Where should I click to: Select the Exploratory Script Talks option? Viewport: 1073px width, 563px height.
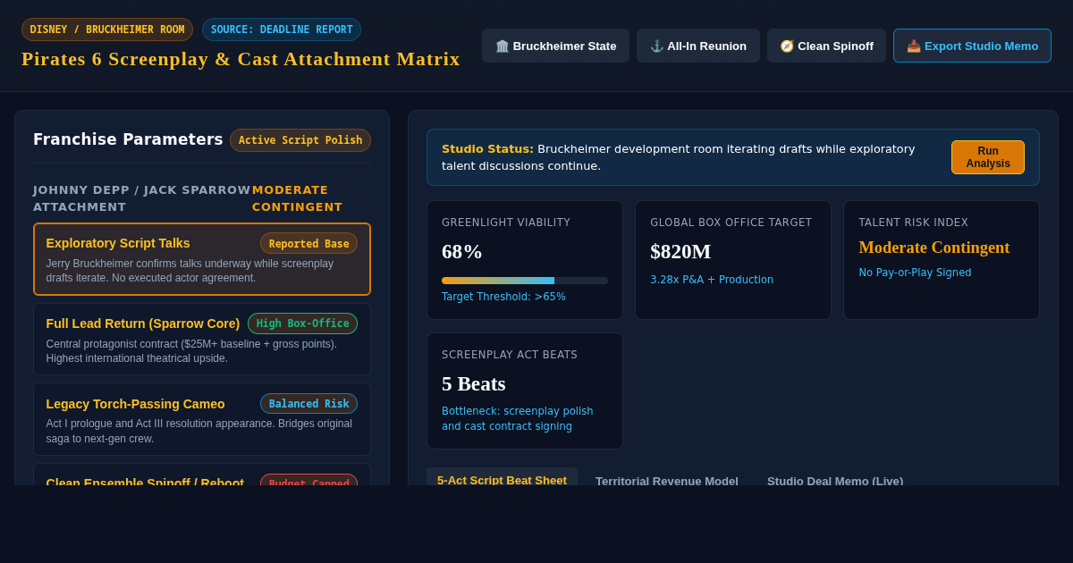pyautogui.click(x=202, y=259)
